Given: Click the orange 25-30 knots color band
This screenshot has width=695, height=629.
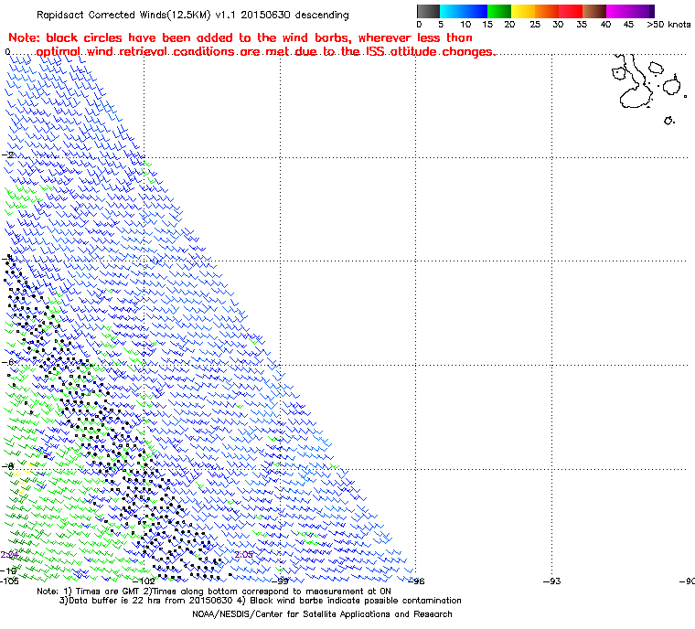Looking at the screenshot, I should (547, 11).
